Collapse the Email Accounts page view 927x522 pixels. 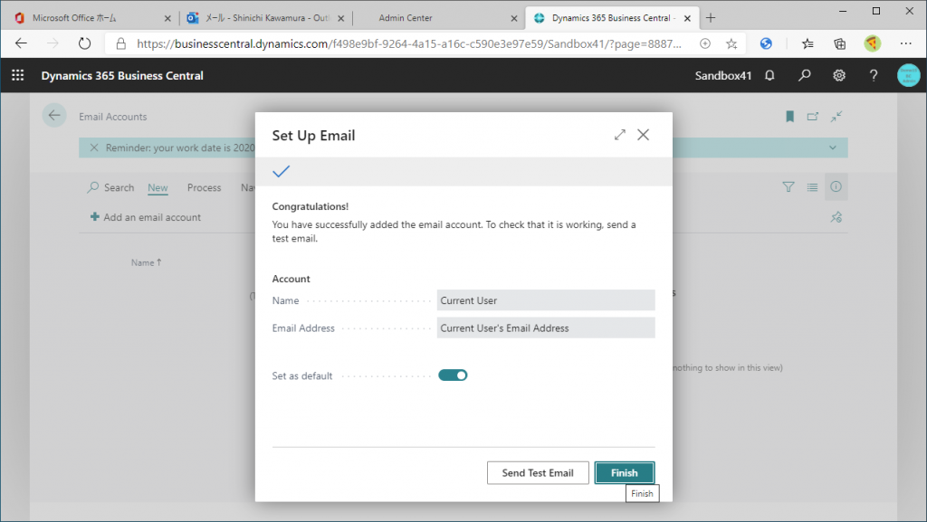tap(836, 117)
